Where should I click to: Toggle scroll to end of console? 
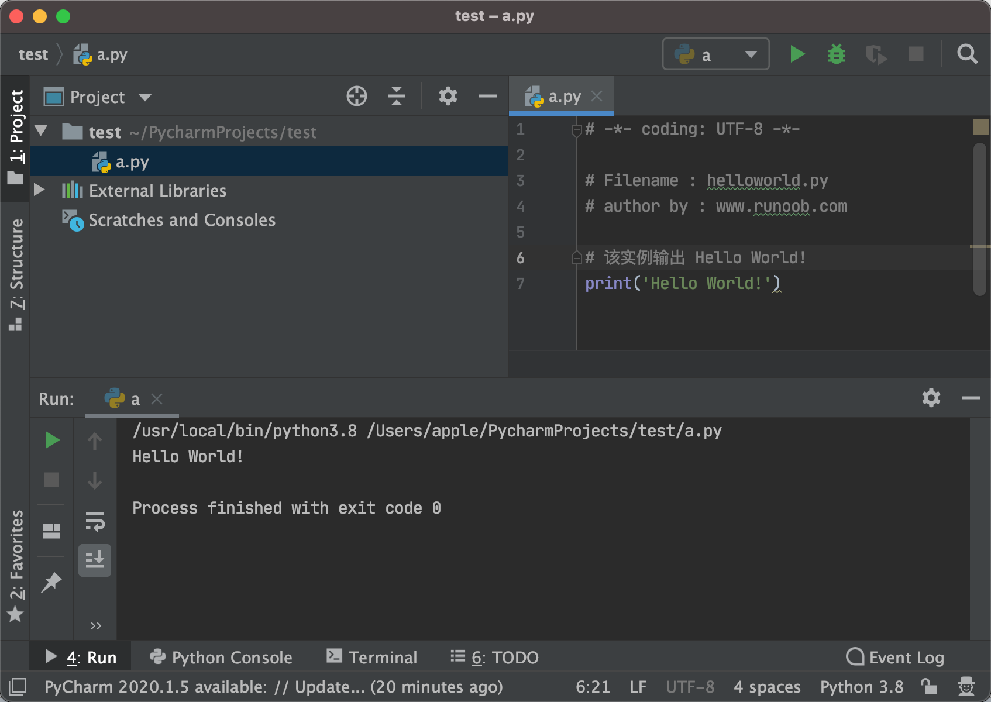[95, 560]
